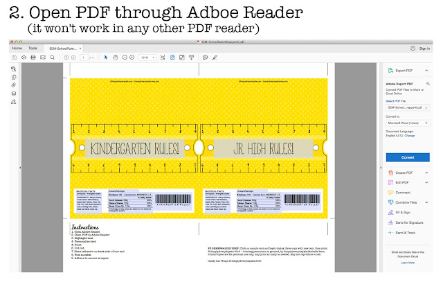Viewport: 443px width, 282px height.
Task: Close the SDM-SchoolRuler document tab
Action: (x=80, y=49)
